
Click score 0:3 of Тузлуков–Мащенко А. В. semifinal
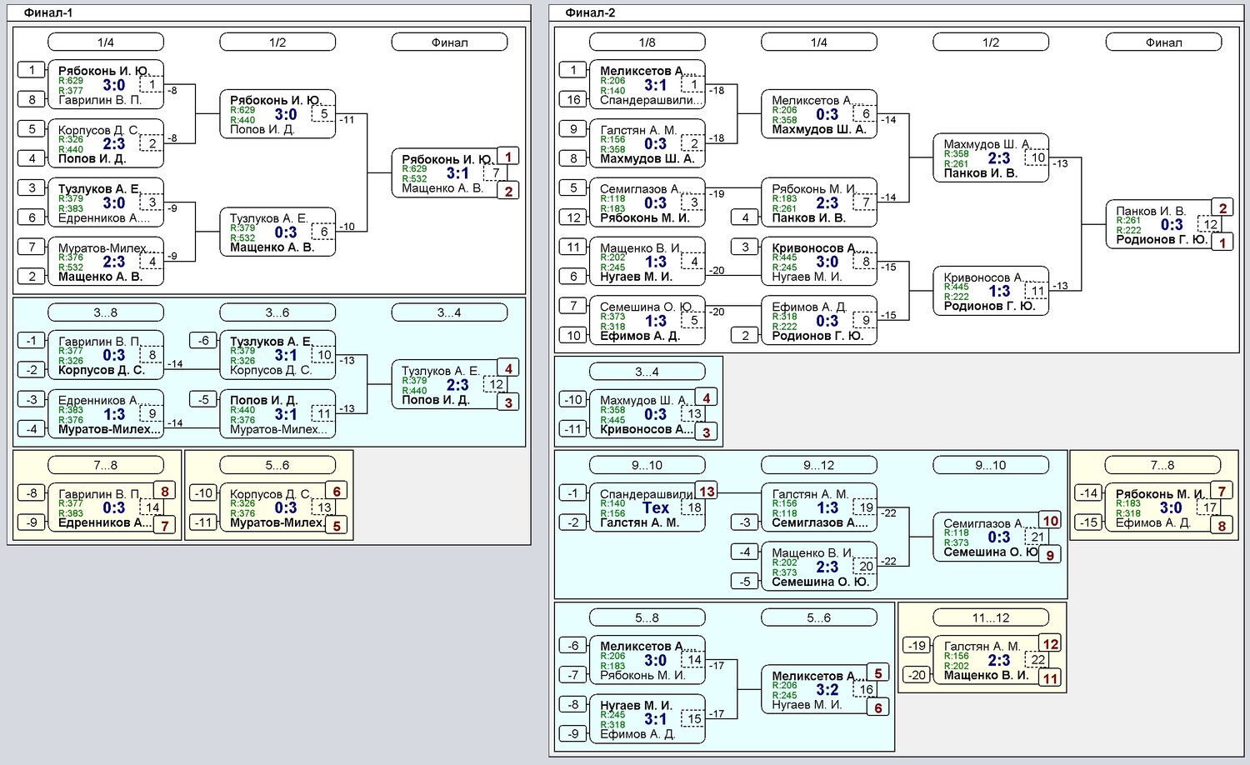[x=286, y=232]
